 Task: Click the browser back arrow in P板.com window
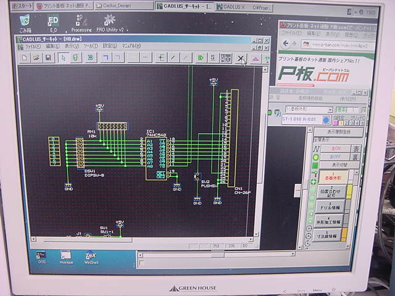click(x=286, y=44)
